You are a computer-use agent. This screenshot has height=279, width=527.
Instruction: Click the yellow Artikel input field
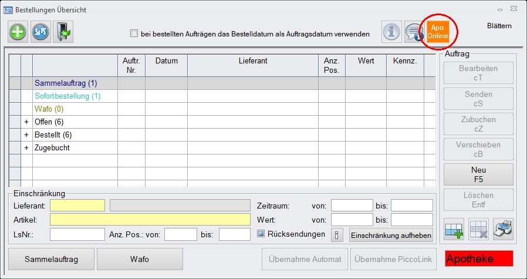[x=150, y=220]
